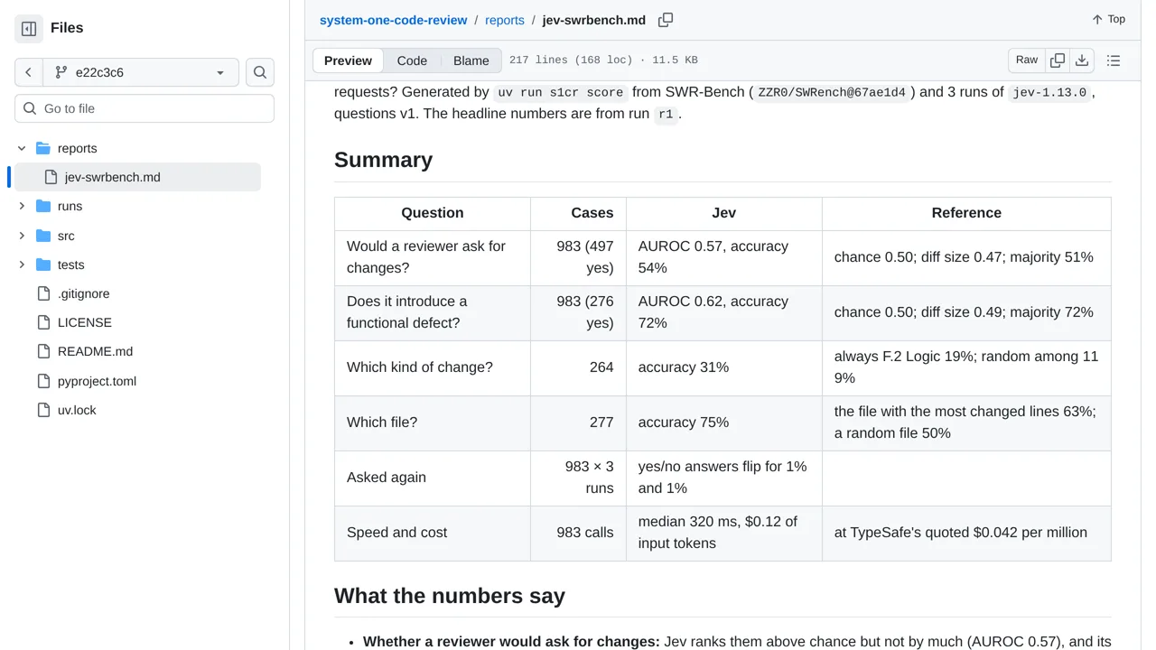This screenshot has height=650, width=1156.
Task: Open the outline list icon
Action: pyautogui.click(x=1114, y=60)
